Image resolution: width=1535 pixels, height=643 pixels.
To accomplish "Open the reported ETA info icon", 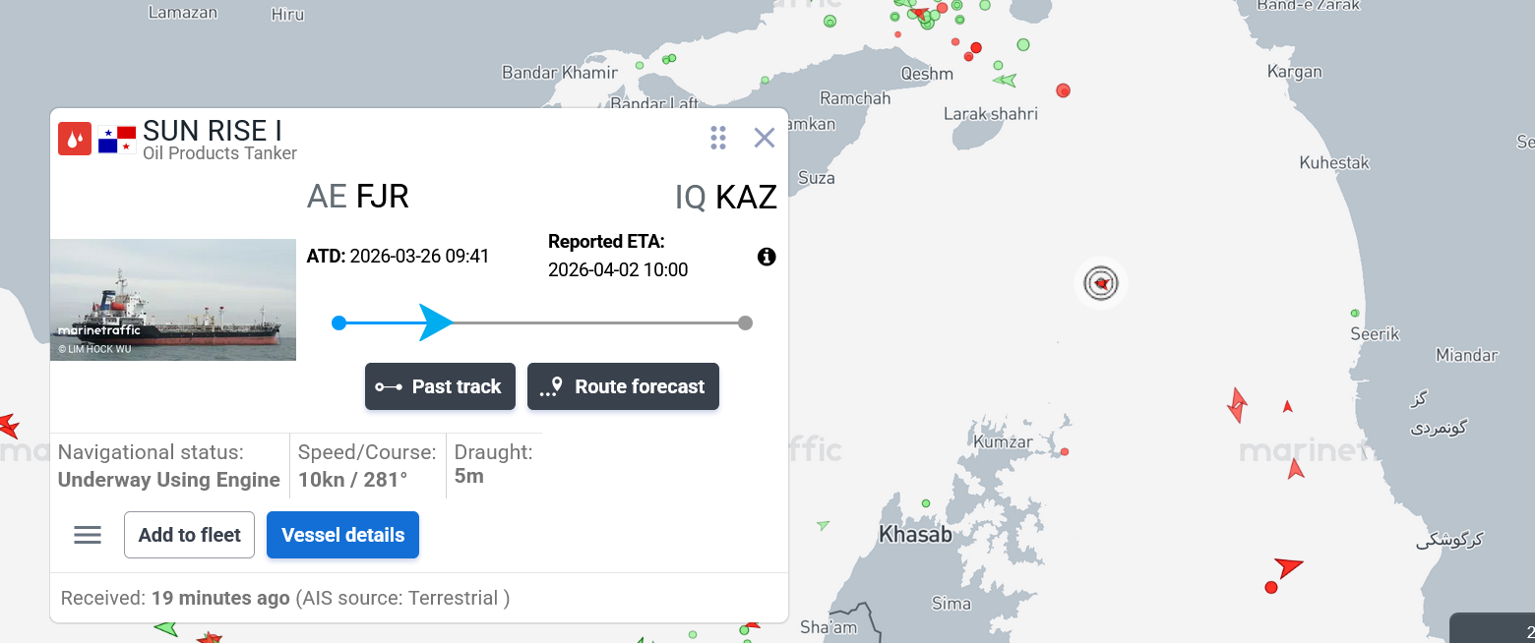I will point(767,257).
